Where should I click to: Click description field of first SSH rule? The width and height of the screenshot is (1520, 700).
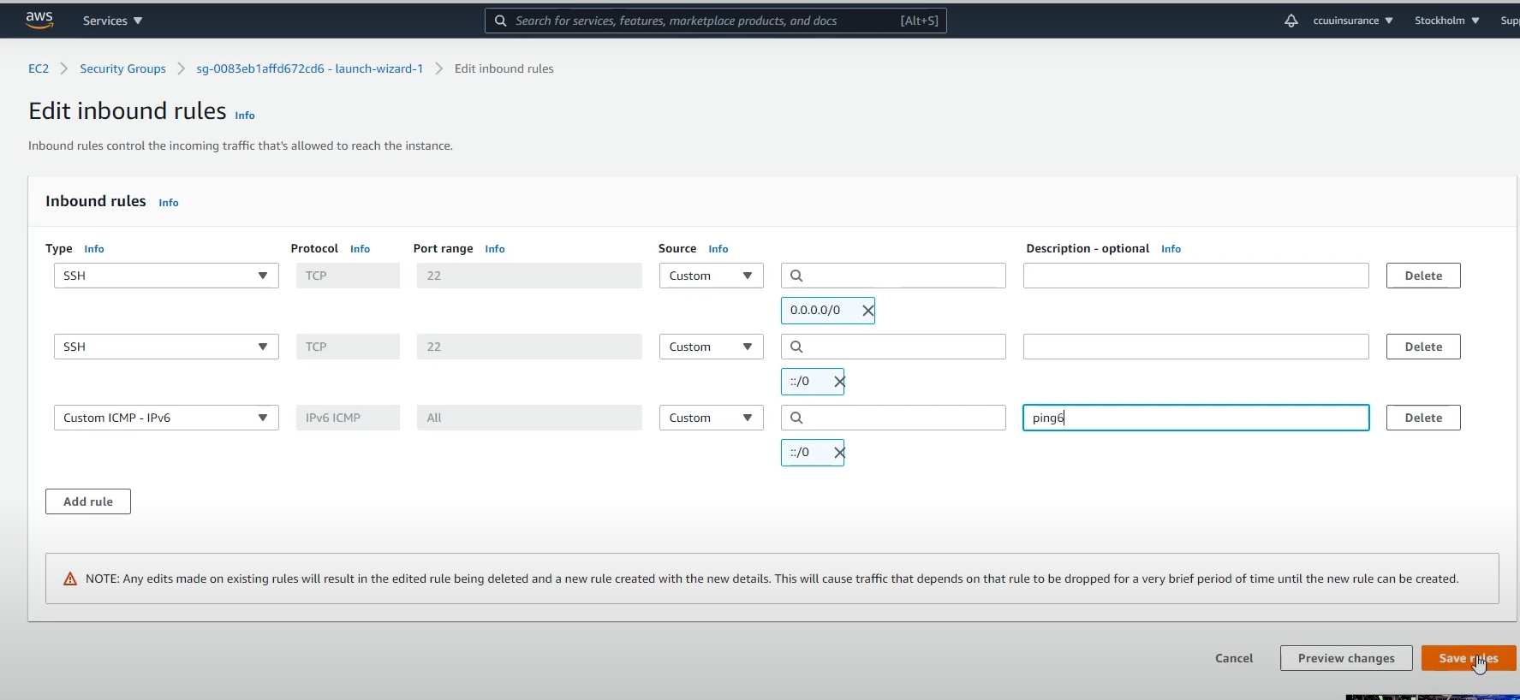tap(1195, 276)
